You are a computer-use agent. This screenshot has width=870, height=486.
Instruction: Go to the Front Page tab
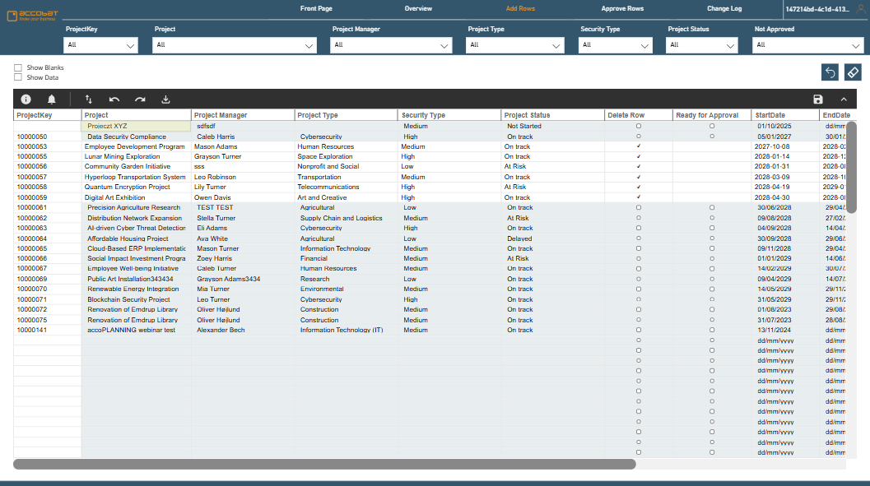pos(316,8)
